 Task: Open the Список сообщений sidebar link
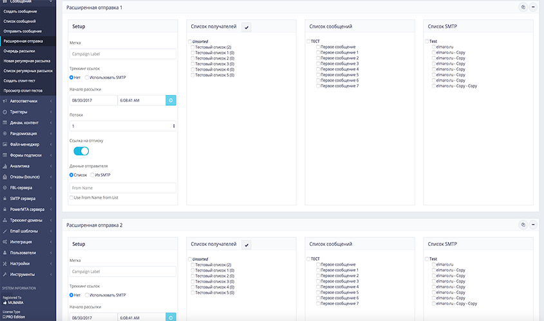19,21
